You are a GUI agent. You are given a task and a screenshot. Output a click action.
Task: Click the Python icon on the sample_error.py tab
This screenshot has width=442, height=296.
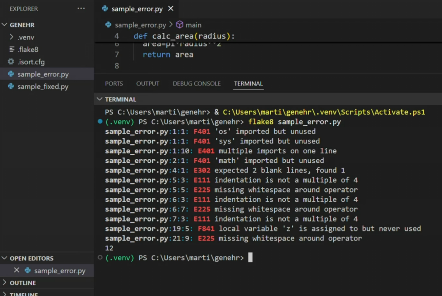pyautogui.click(x=105, y=9)
